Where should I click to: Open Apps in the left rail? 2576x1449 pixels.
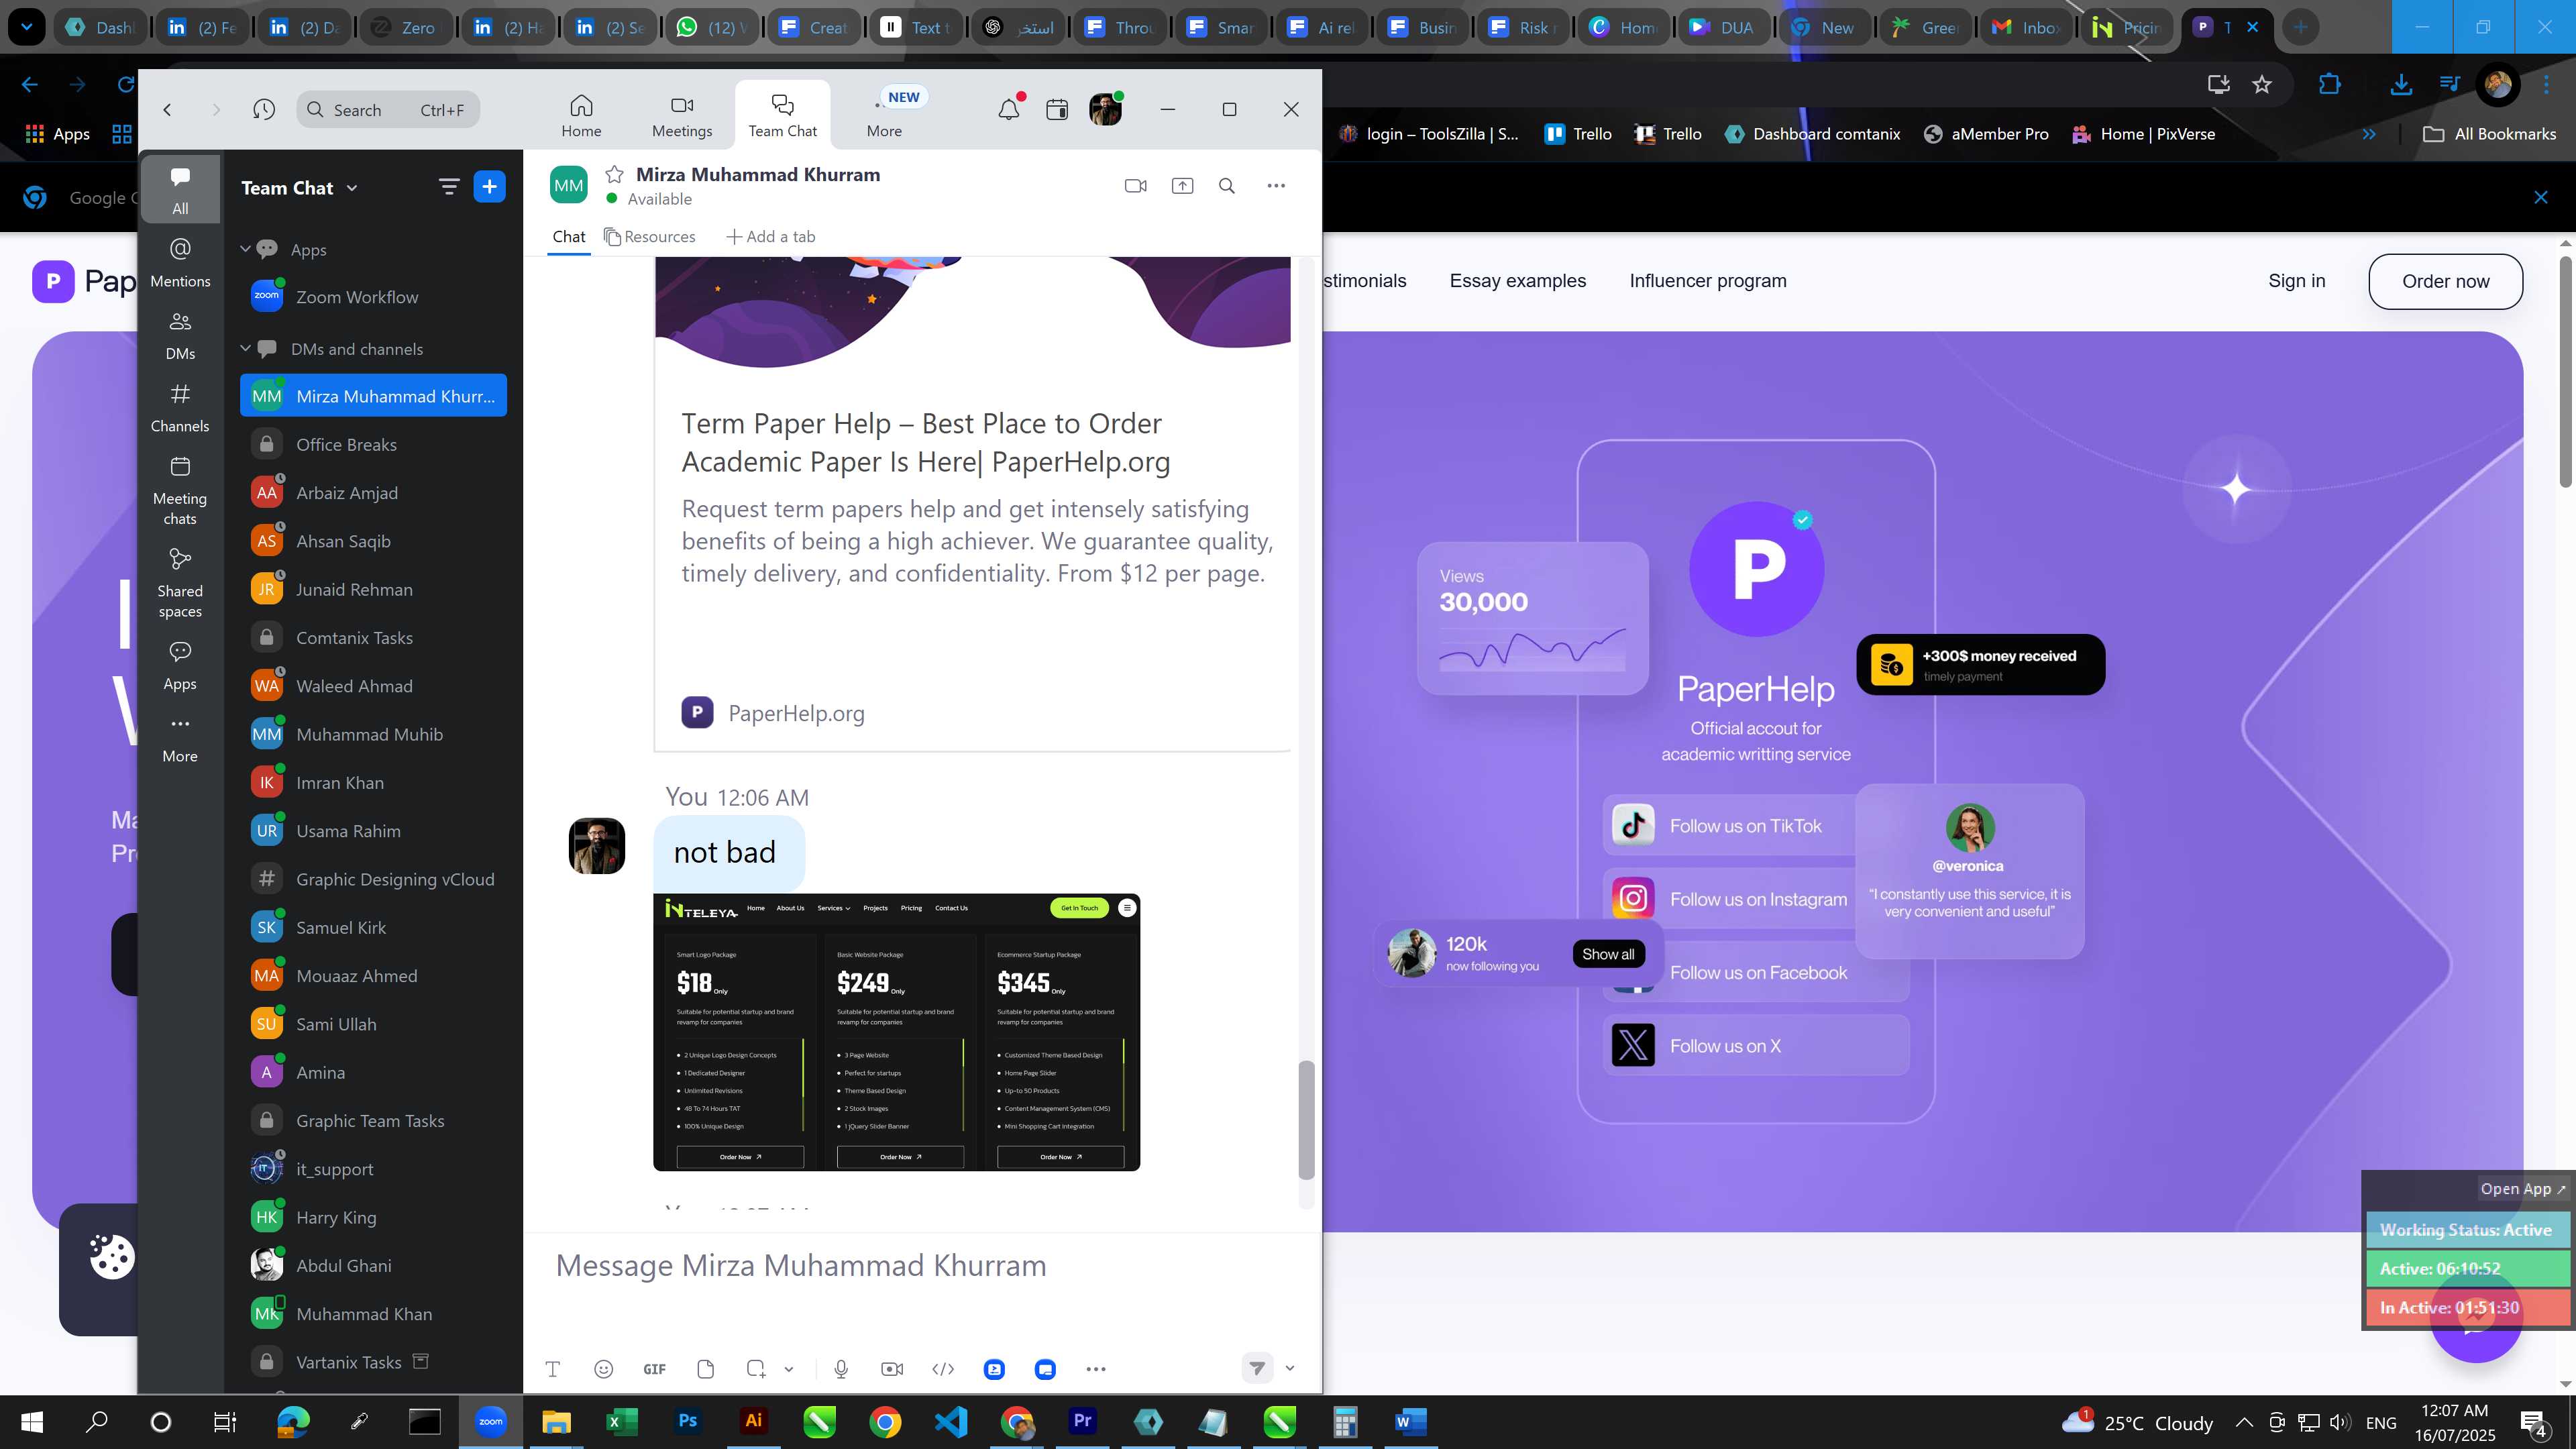pos(180,666)
